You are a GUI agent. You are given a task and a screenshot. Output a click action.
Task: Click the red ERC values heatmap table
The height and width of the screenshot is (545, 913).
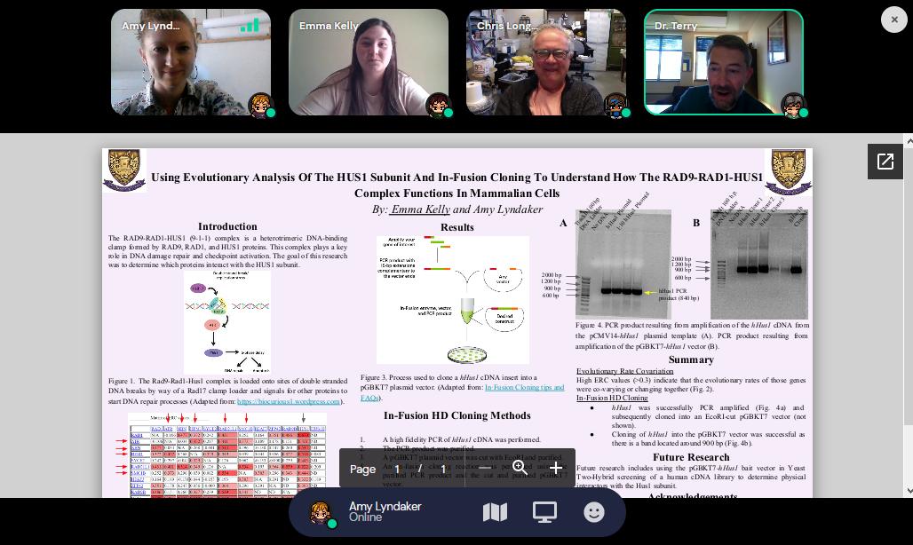tap(227, 454)
